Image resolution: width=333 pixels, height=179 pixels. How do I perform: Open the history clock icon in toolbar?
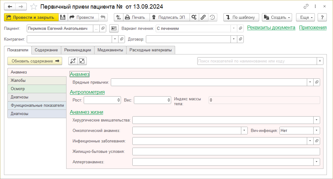[x=212, y=17]
